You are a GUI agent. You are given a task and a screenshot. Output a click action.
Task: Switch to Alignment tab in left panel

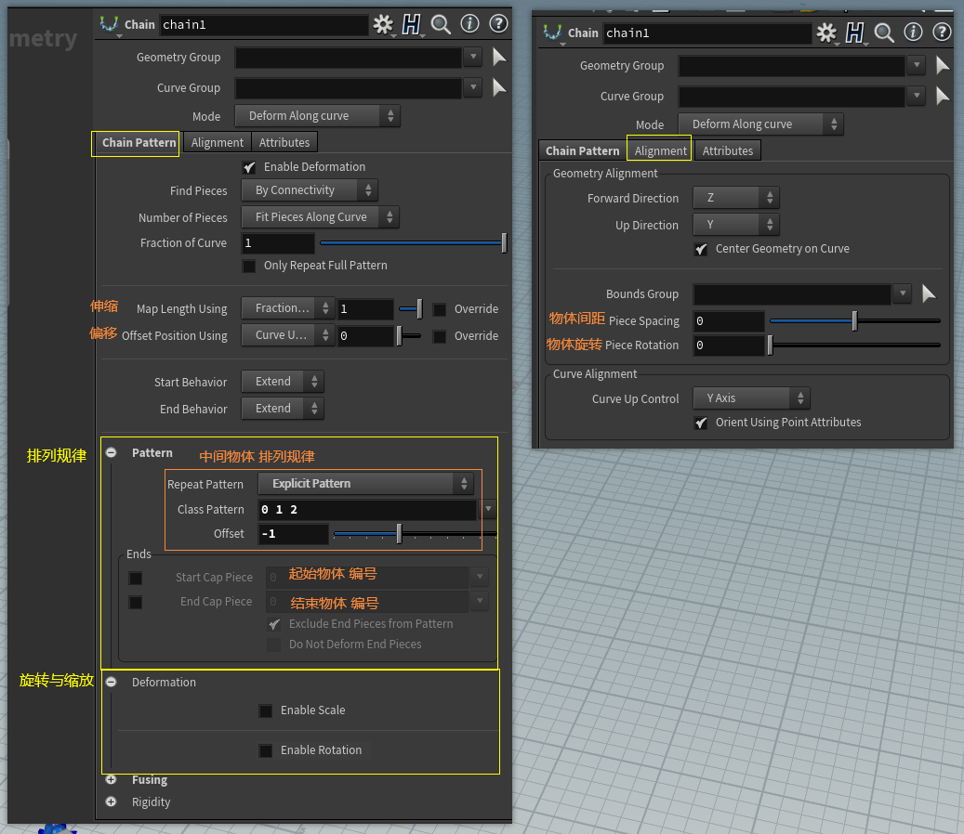point(217,142)
